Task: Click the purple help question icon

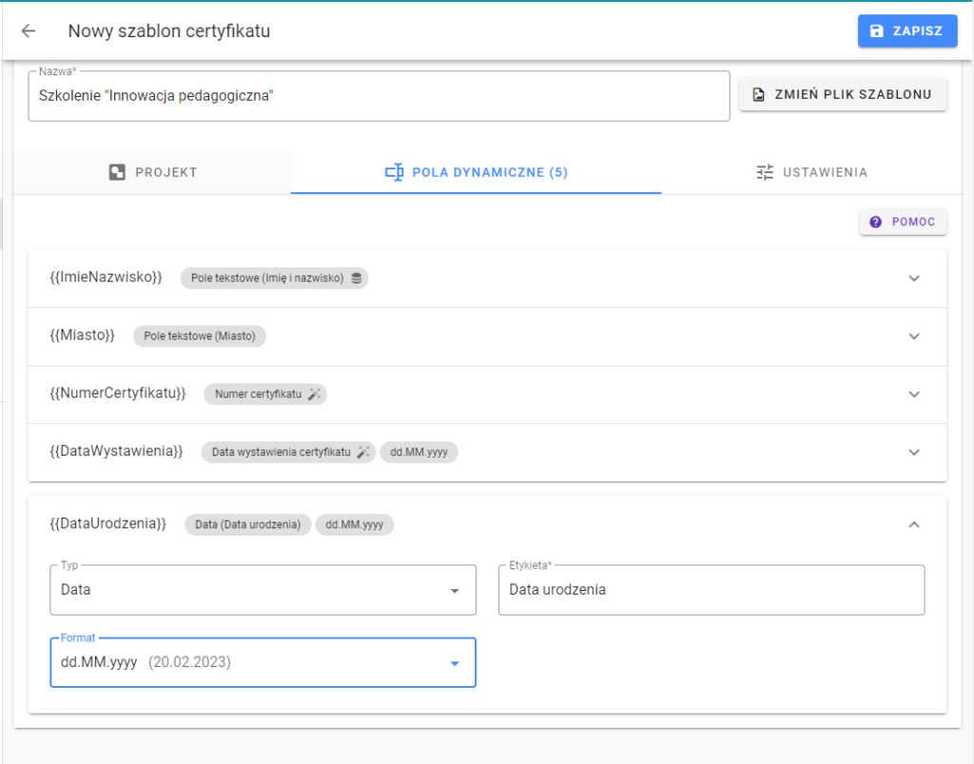Action: tap(875, 223)
